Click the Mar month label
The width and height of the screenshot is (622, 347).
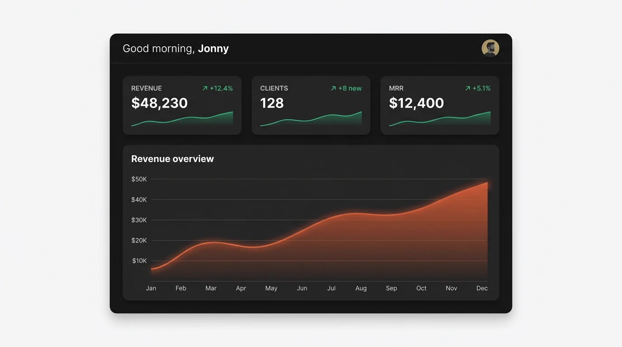click(211, 288)
